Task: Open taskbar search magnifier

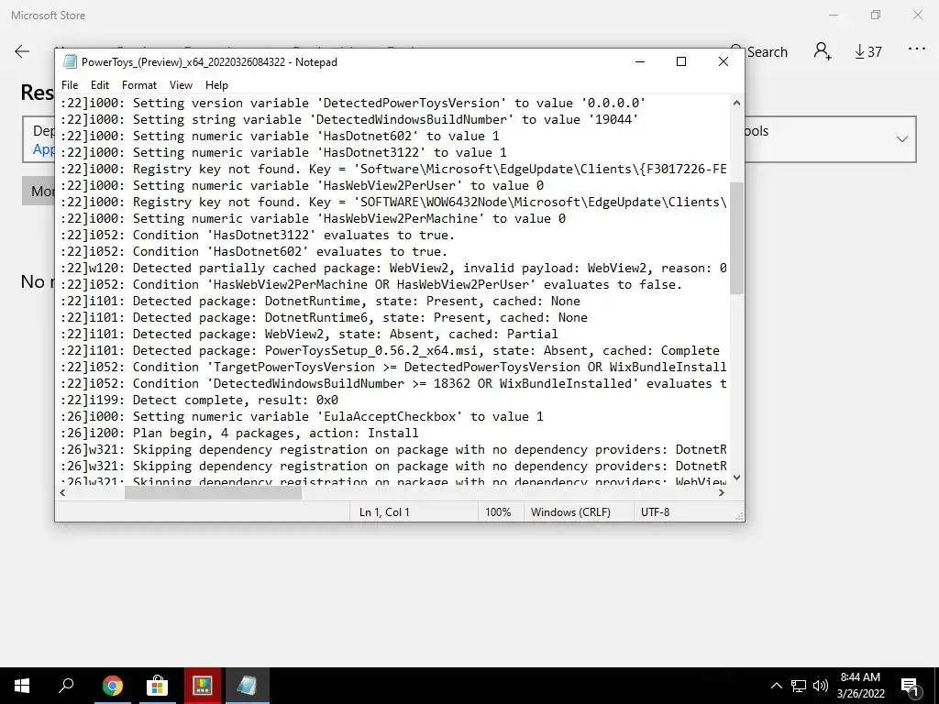Action: pos(66,686)
